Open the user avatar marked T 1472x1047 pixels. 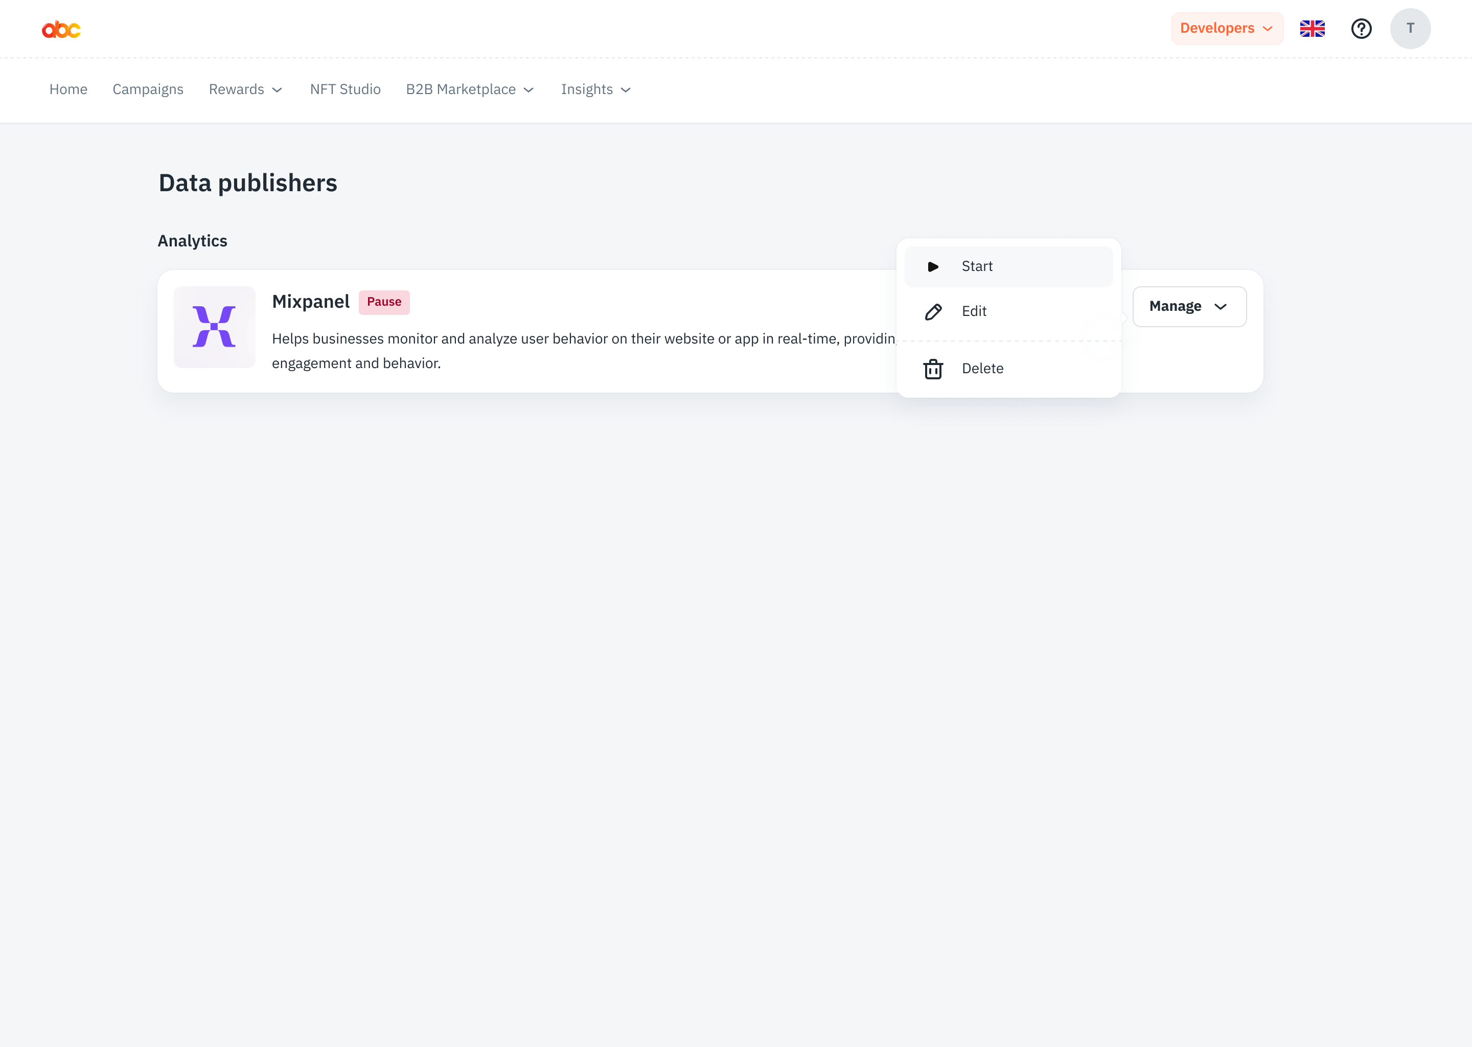coord(1410,28)
